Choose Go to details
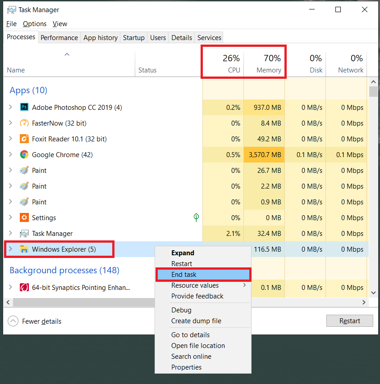Screen dimensions: 380x384 click(x=203, y=335)
